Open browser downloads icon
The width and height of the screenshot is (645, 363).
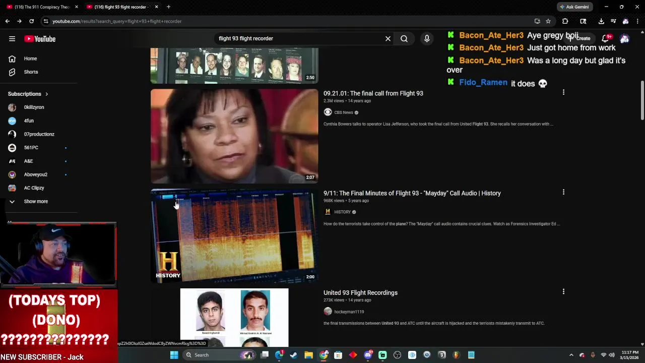click(x=601, y=21)
